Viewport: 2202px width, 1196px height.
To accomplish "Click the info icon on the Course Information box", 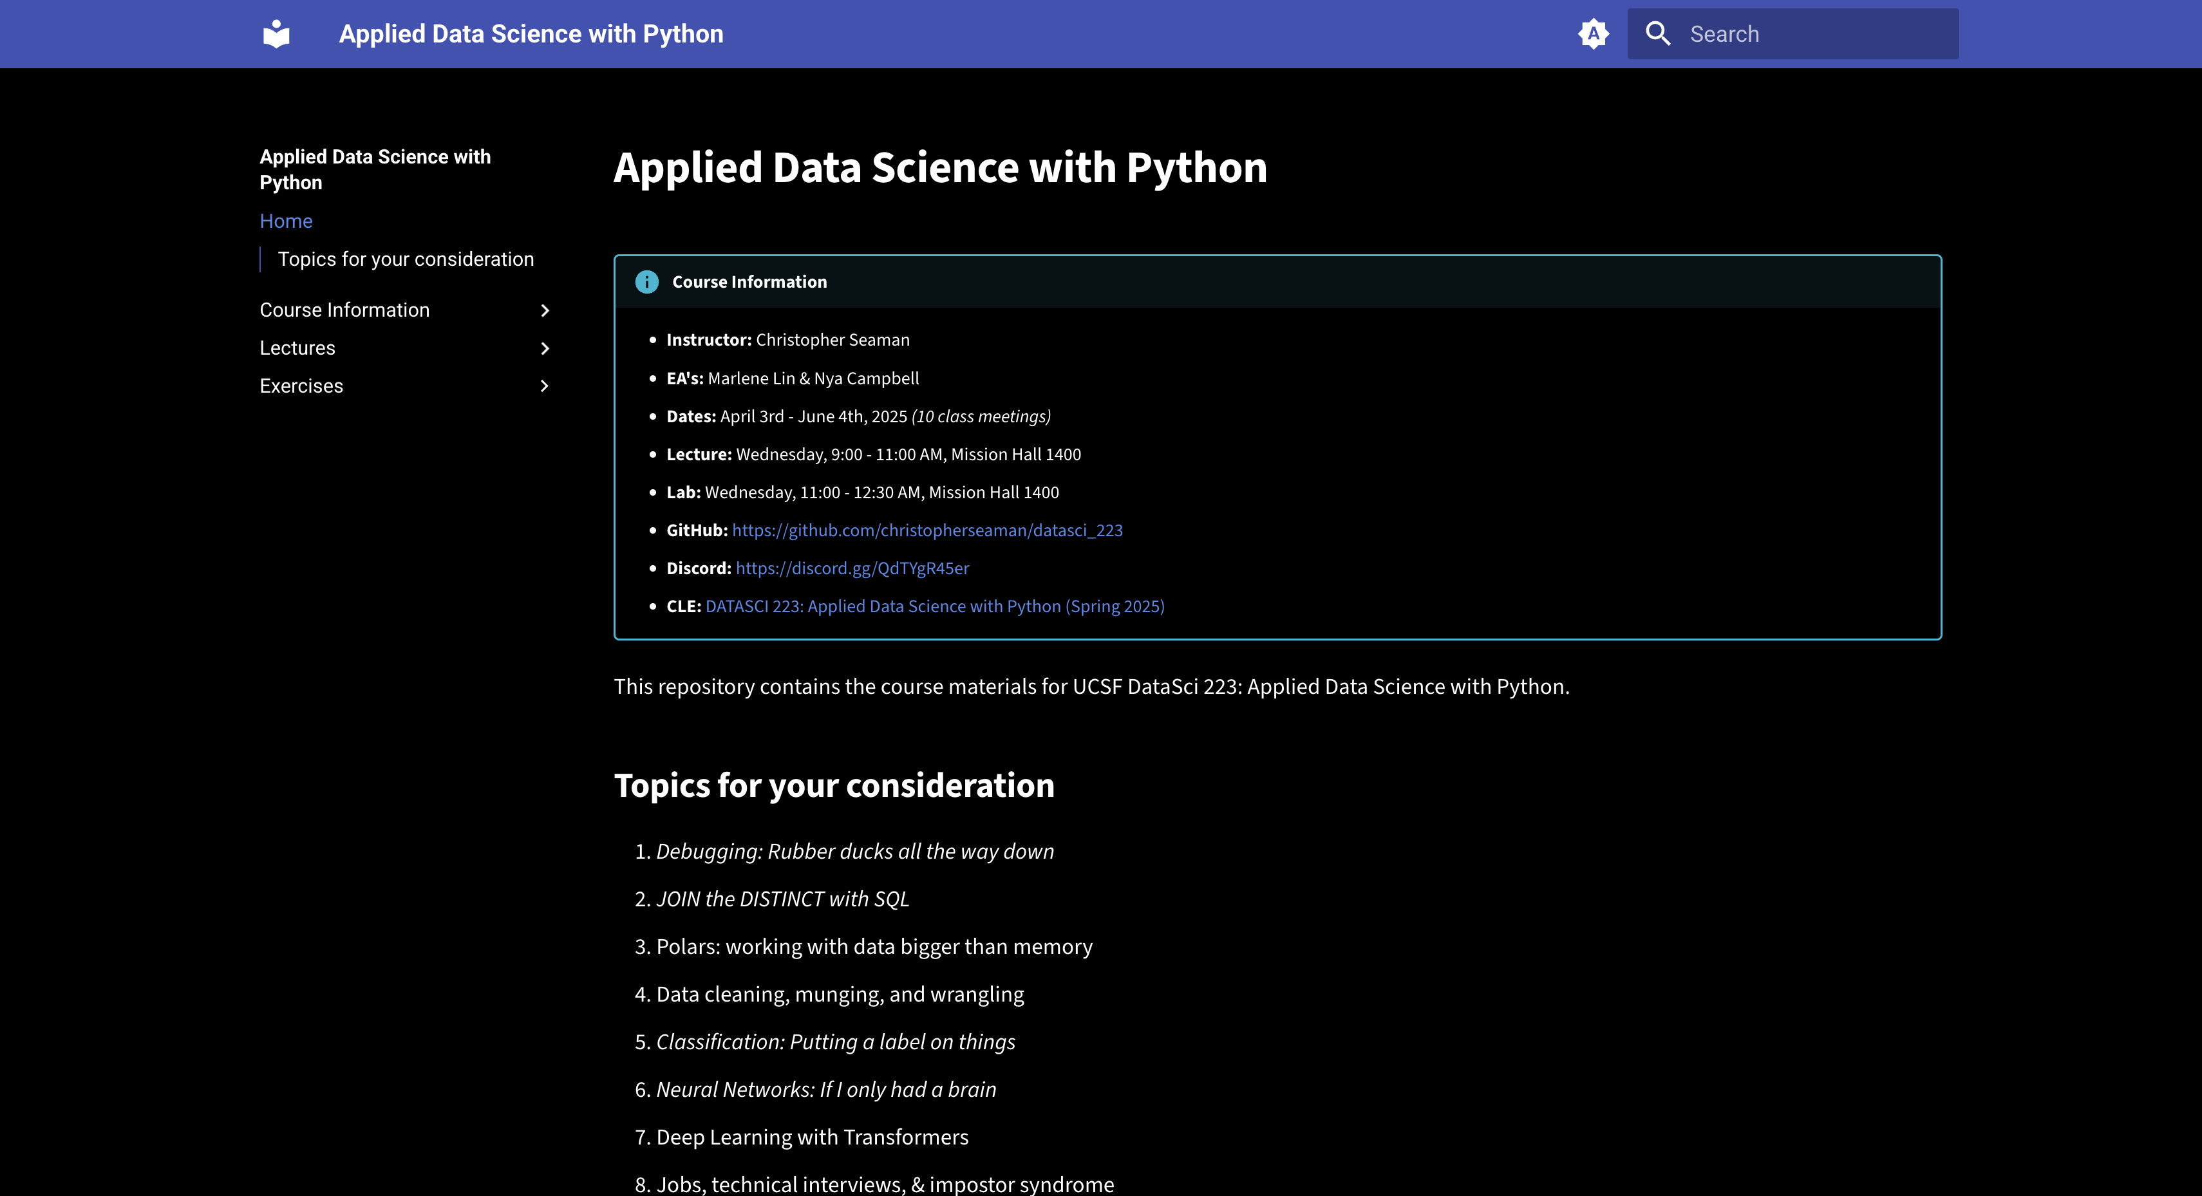I will click(x=647, y=281).
